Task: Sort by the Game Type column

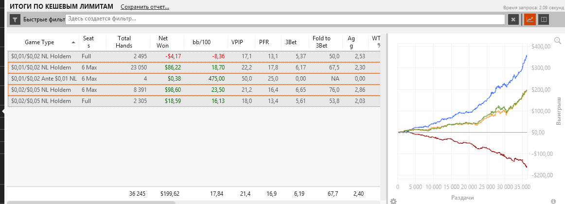Action: [40, 42]
